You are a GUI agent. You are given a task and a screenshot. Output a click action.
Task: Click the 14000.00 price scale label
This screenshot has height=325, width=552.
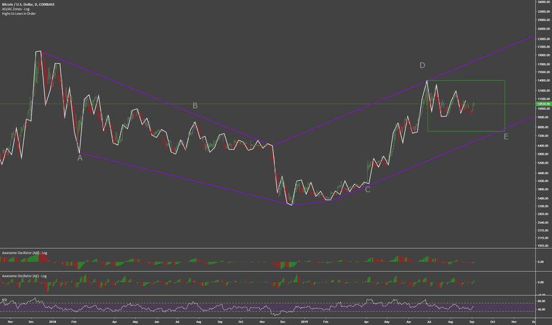pos(544,80)
